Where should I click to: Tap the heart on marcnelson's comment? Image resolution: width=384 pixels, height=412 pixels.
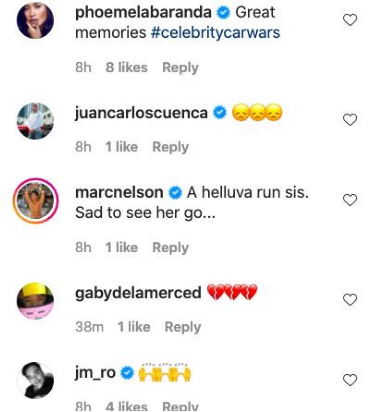click(x=350, y=200)
